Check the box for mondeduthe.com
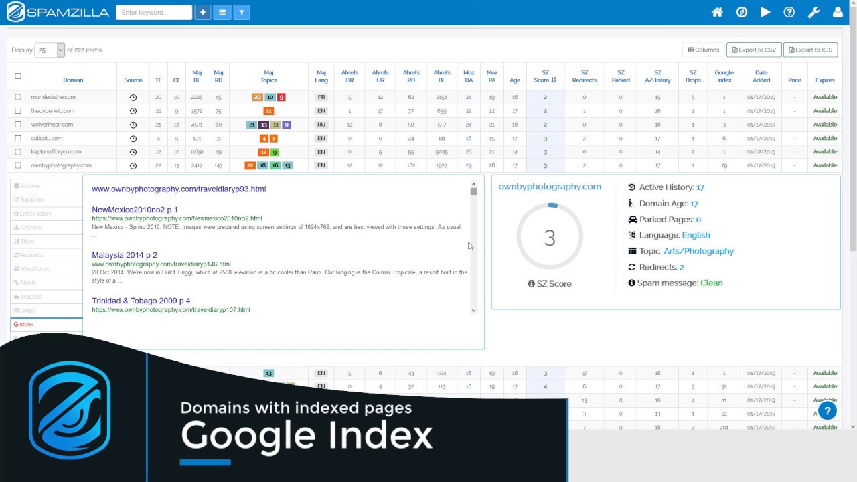This screenshot has height=482, width=857. click(18, 97)
